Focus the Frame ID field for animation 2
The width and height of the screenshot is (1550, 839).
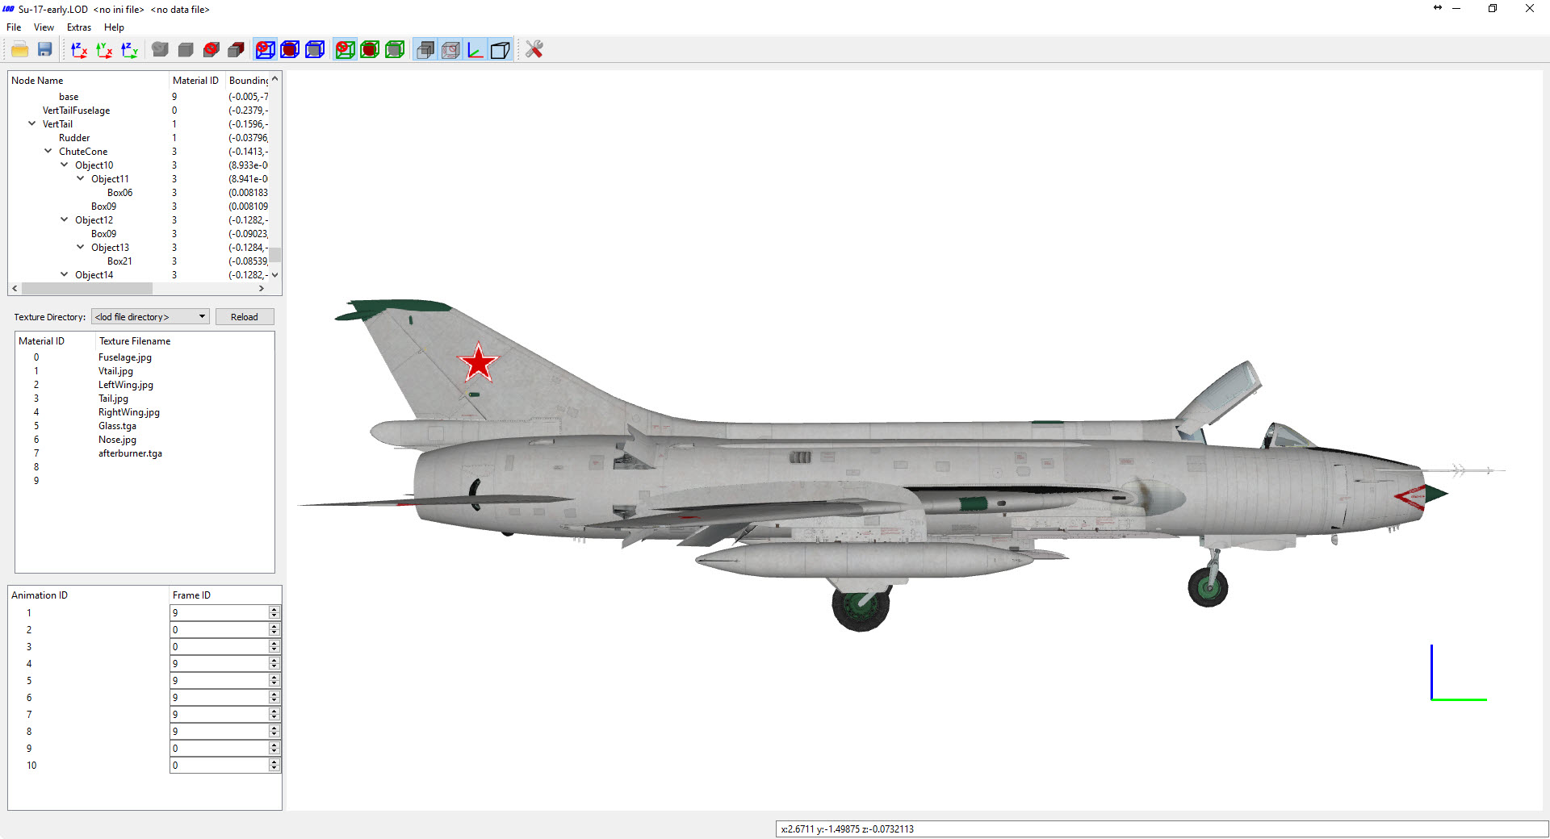220,630
